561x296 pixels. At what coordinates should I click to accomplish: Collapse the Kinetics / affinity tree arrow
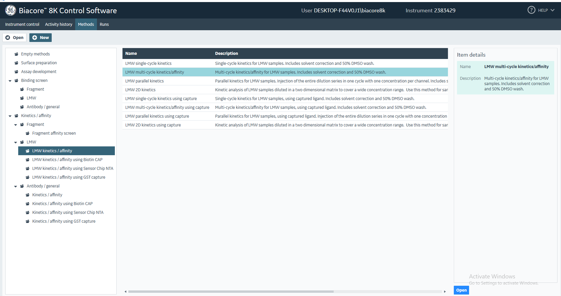(10, 116)
